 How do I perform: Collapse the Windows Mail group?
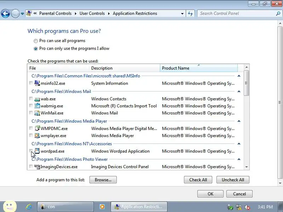(239, 92)
